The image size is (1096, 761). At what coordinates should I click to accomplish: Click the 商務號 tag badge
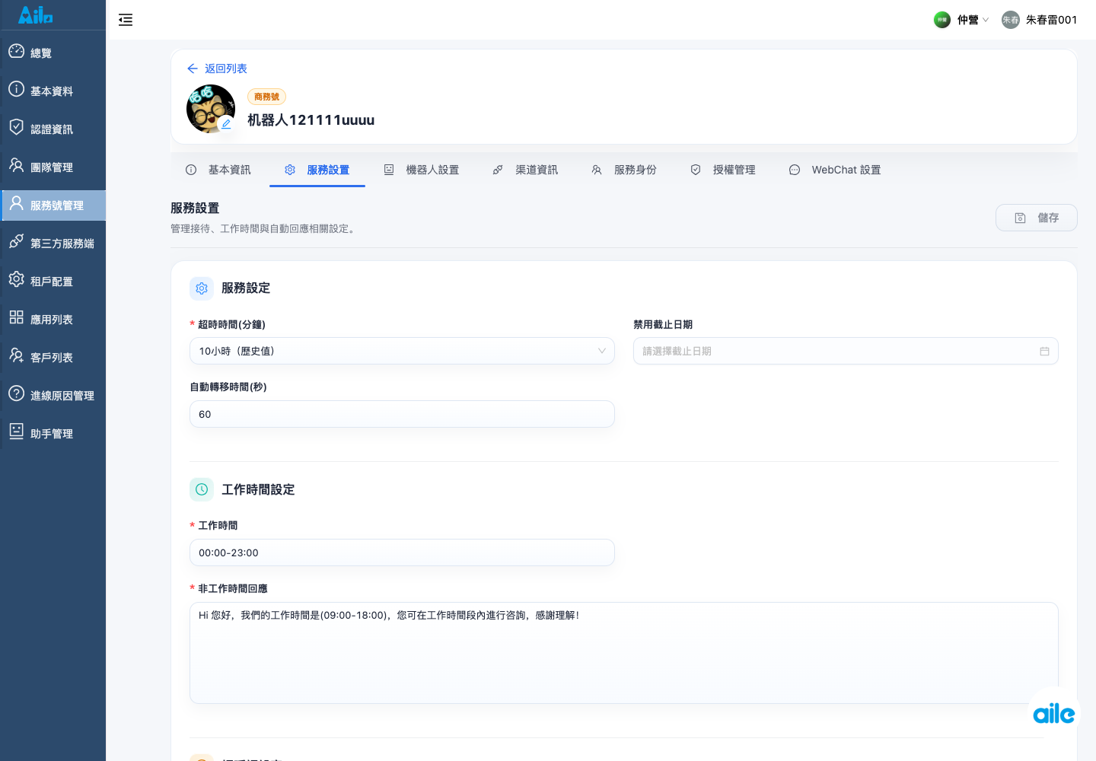(x=266, y=97)
